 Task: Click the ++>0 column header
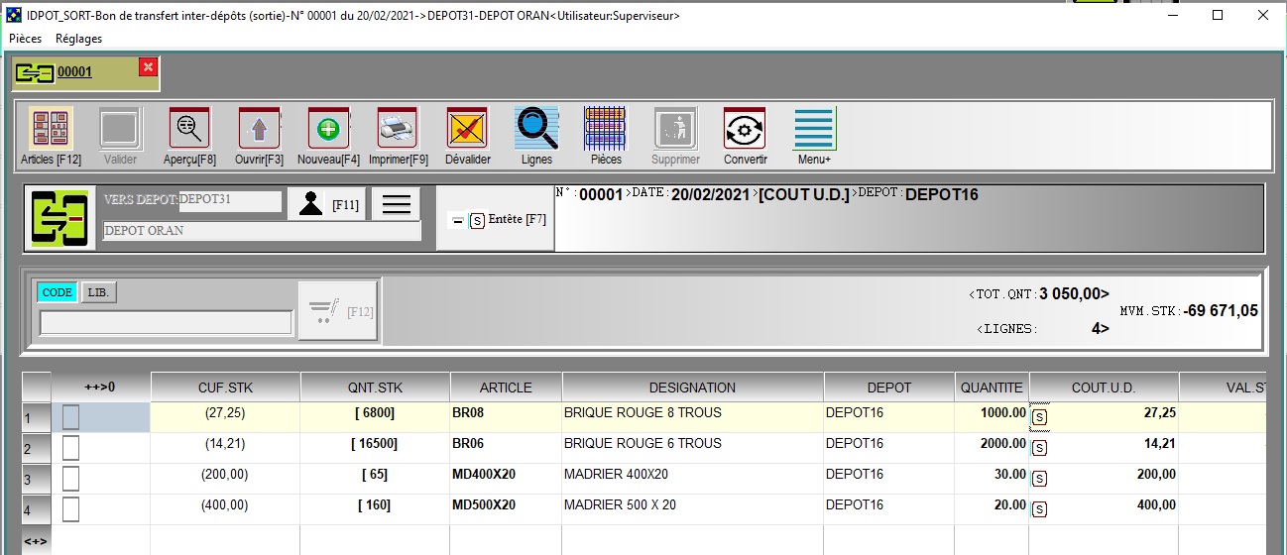(x=100, y=388)
